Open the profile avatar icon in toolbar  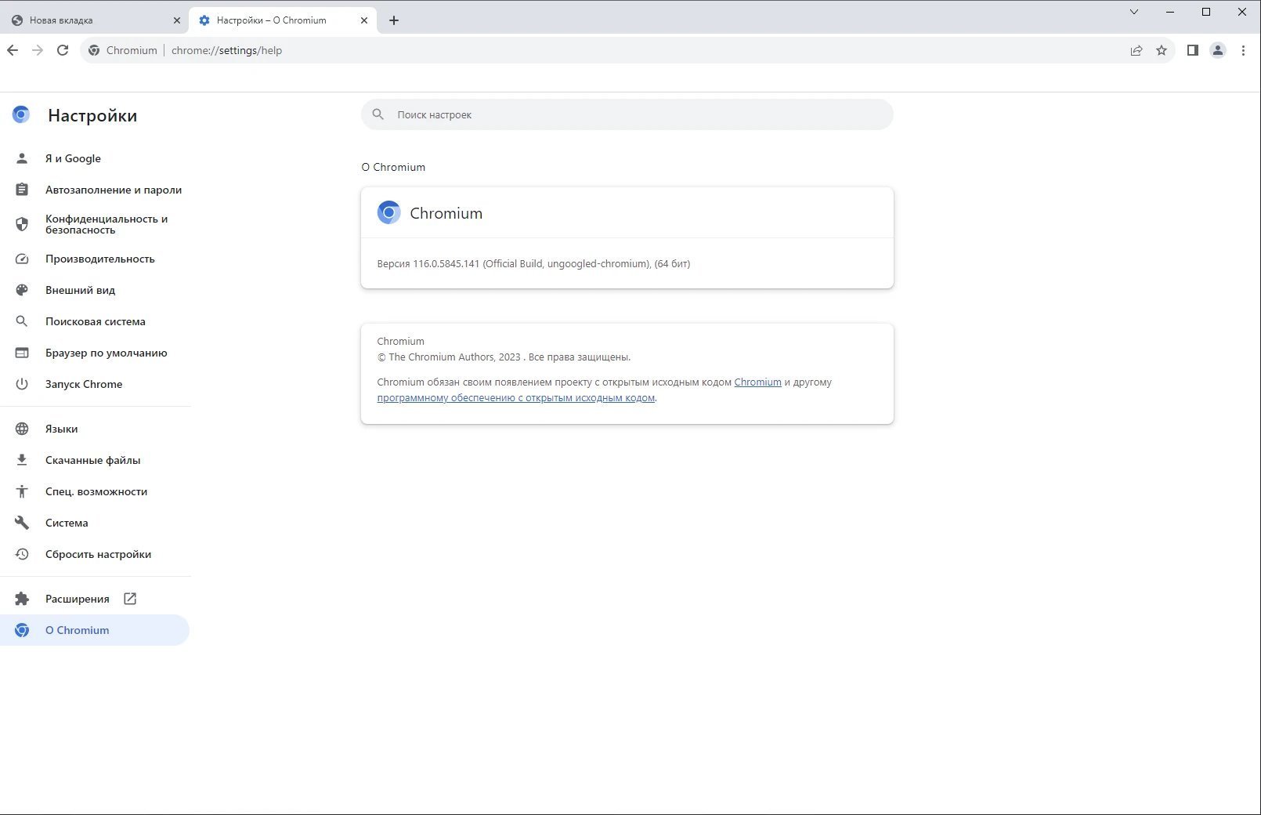pos(1218,50)
